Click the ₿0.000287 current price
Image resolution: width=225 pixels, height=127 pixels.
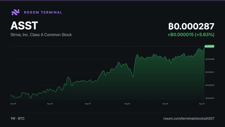tap(191, 26)
